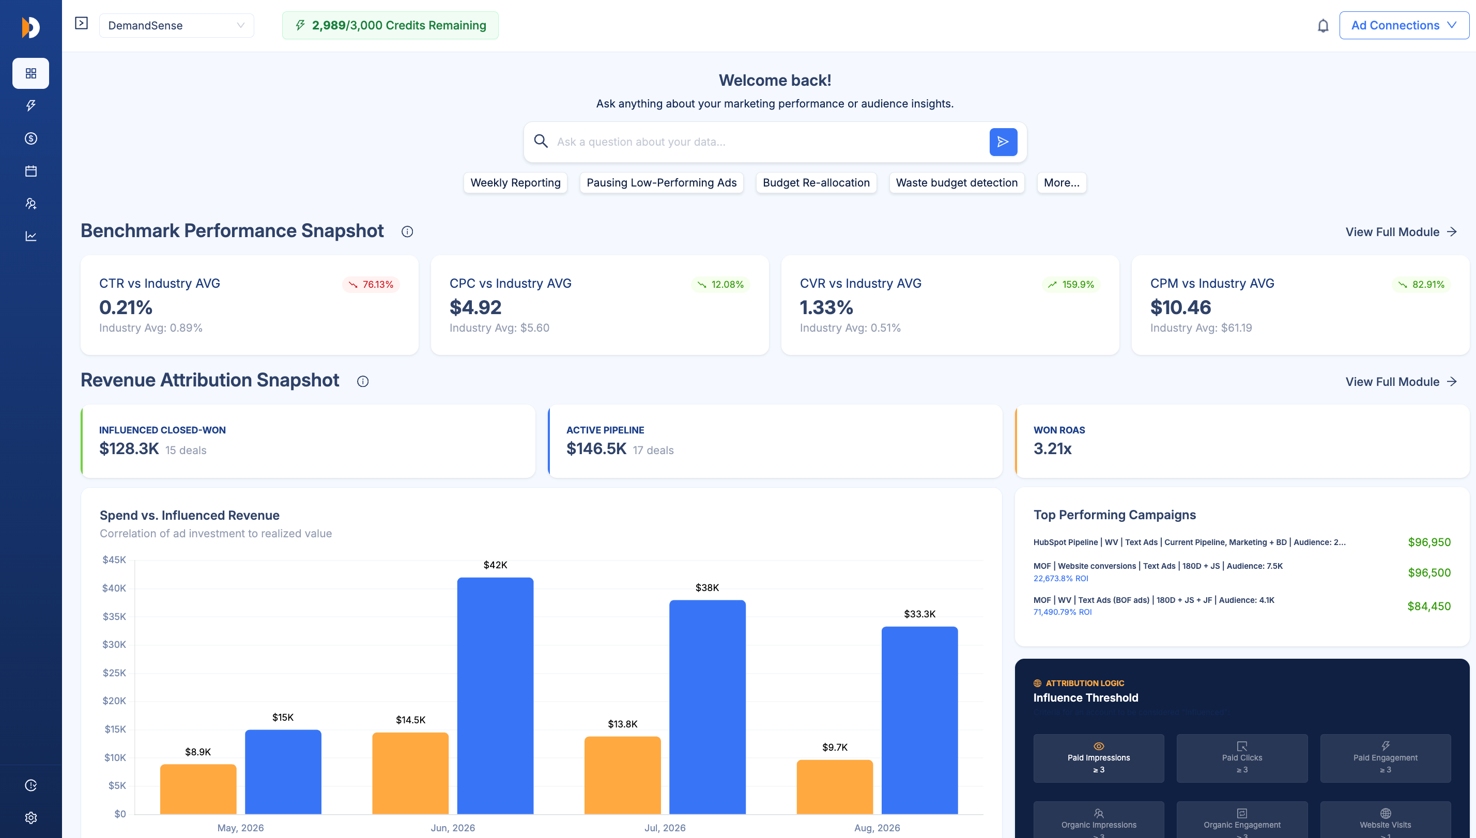The image size is (1476, 838).
Task: Open settings gear in sidebar
Action: coord(30,817)
